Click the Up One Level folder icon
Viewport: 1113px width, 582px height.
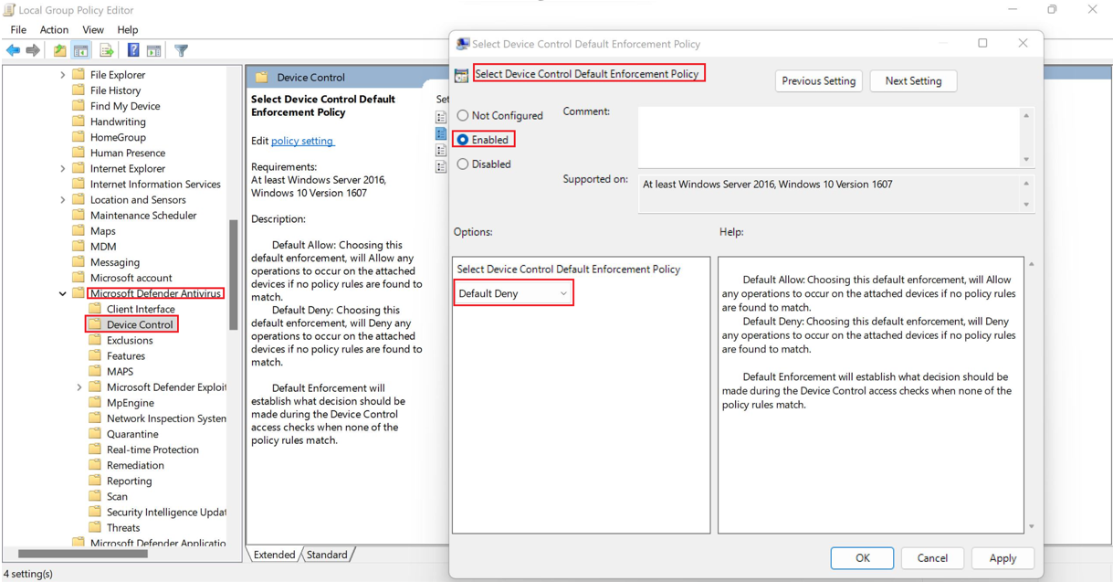pos(59,51)
